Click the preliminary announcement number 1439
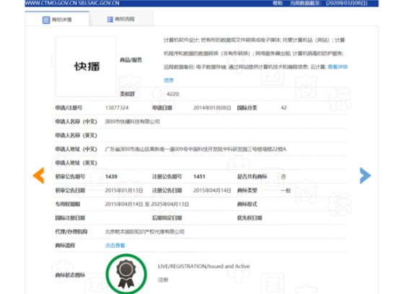This screenshot has height=294, width=397. 111,177
